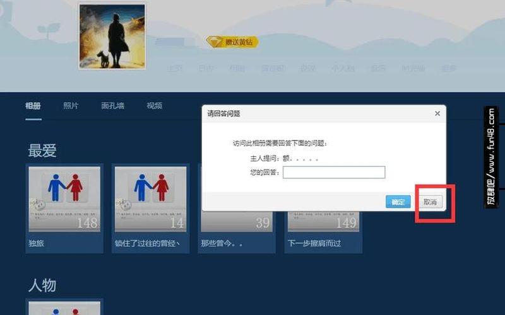Viewport: 505px width, 315px height.
Task: Select the 面孔墙 tab
Action: [113, 106]
